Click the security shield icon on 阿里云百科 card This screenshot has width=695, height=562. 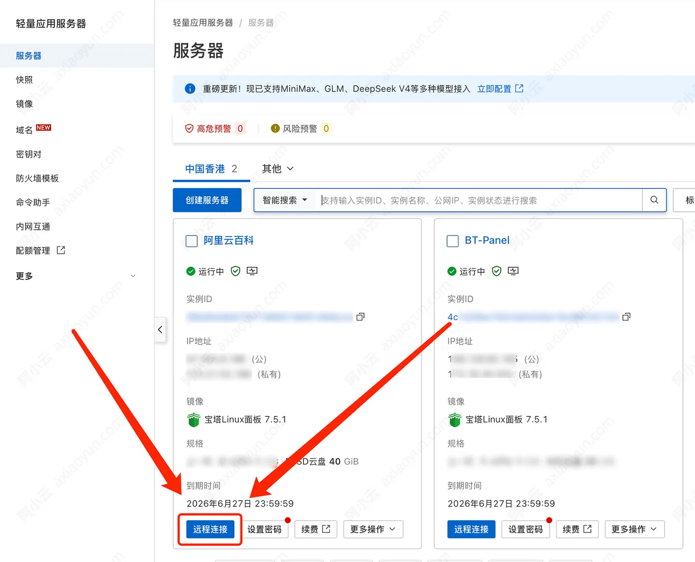[235, 271]
